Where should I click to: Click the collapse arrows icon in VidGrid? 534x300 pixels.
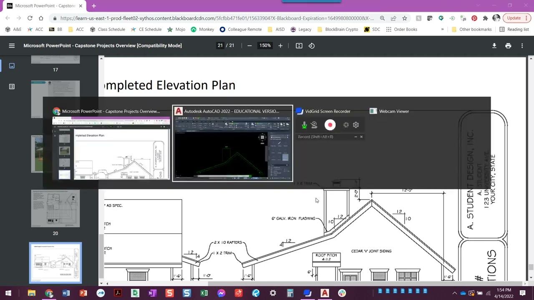[346, 125]
